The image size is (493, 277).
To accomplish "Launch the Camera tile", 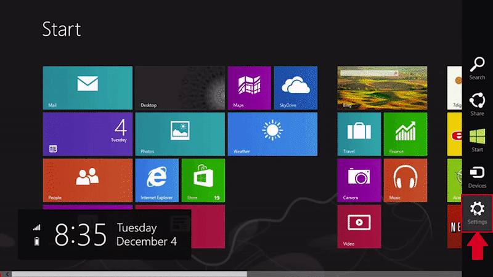I will coord(359,180).
